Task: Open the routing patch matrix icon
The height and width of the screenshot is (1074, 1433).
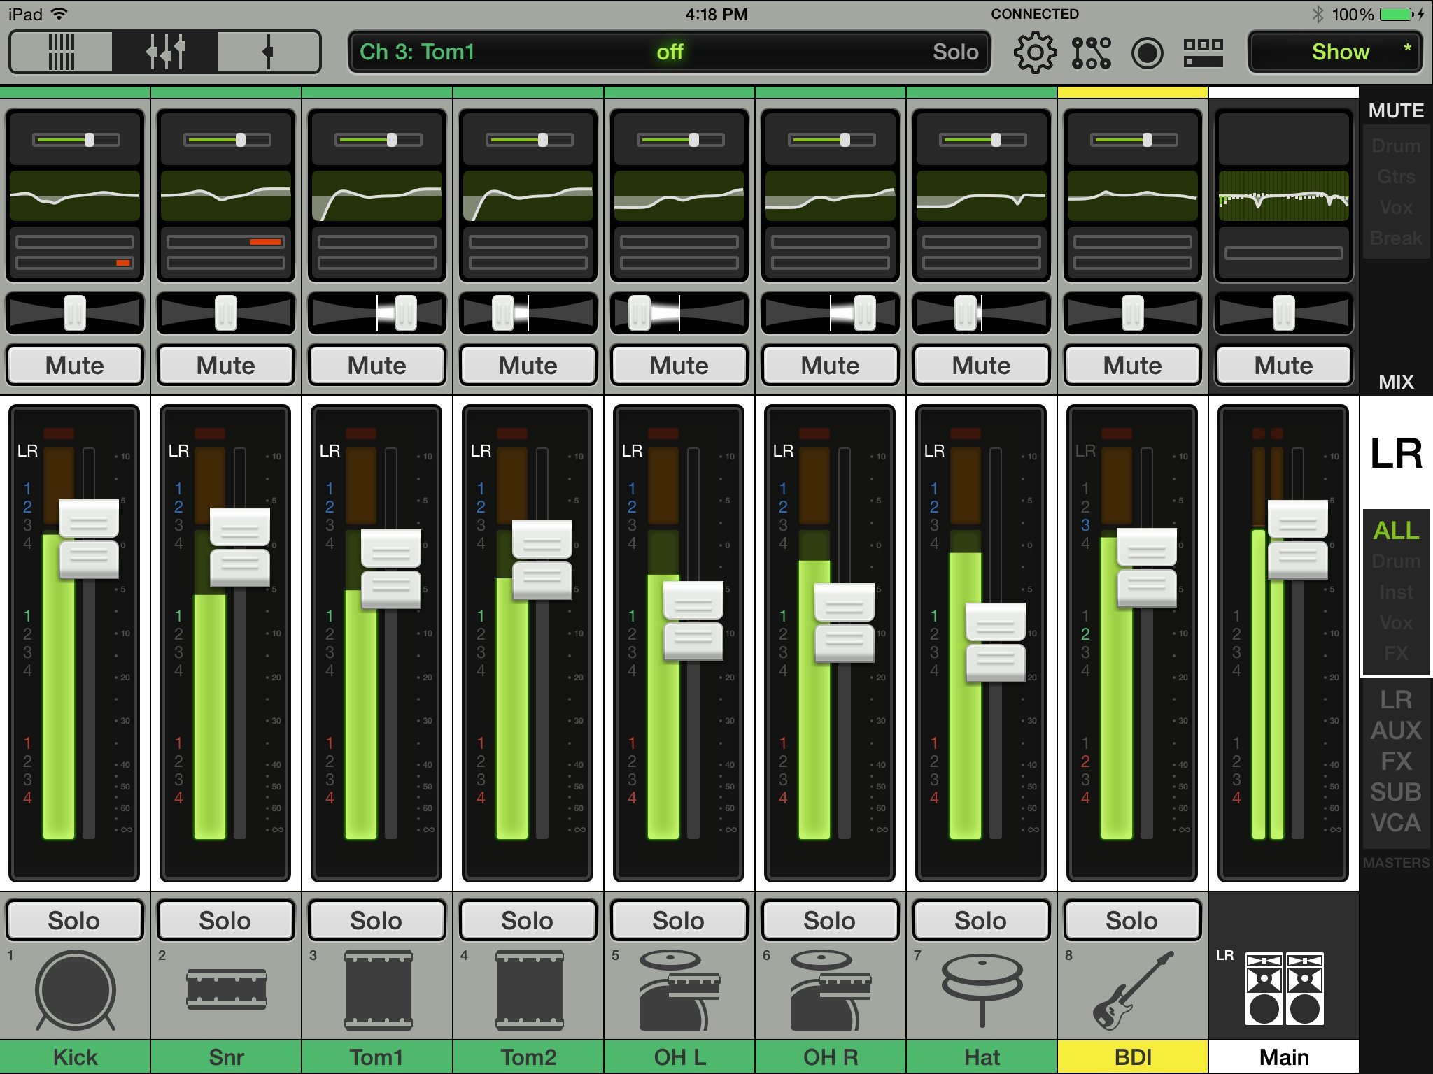Action: coord(1091,52)
